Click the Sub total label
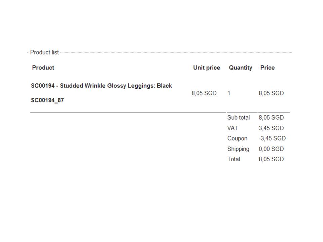Viewport: 323px width, 242px height. pyautogui.click(x=238, y=118)
